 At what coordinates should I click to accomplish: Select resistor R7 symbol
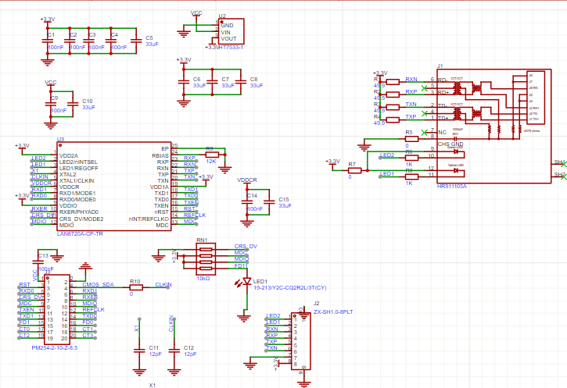355,170
